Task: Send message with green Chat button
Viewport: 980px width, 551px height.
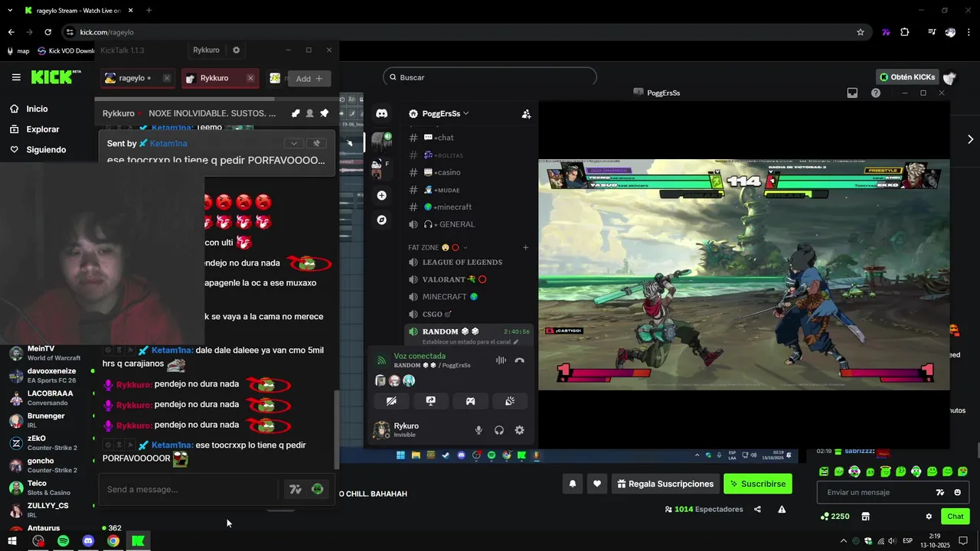Action: tap(955, 517)
